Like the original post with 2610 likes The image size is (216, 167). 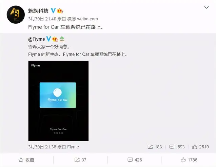click(200, 147)
